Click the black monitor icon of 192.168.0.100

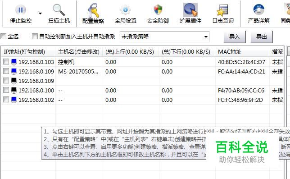(x=14, y=90)
